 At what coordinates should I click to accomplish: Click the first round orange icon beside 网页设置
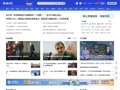click(77, 3)
